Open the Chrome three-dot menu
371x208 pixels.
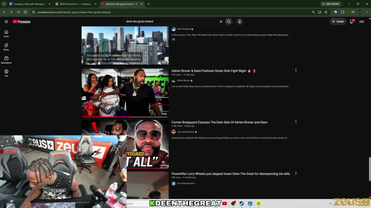point(367,12)
